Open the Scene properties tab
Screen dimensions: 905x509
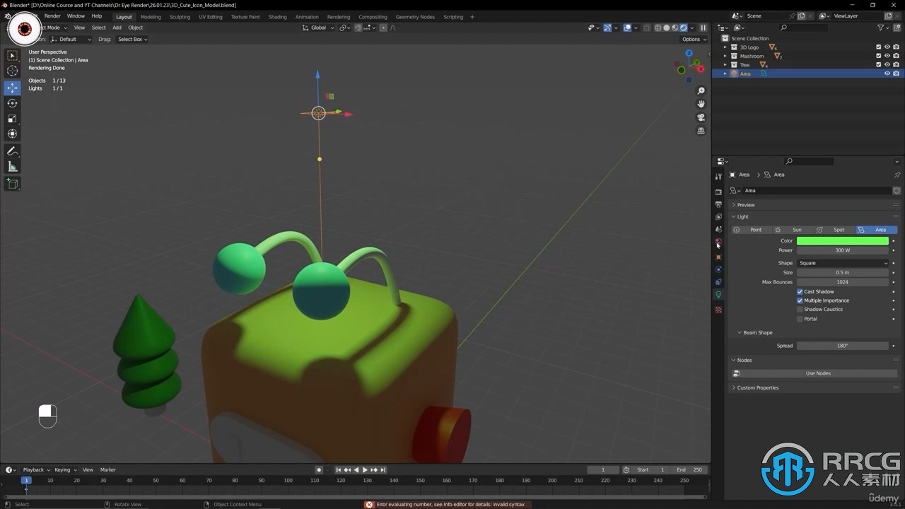(x=718, y=230)
